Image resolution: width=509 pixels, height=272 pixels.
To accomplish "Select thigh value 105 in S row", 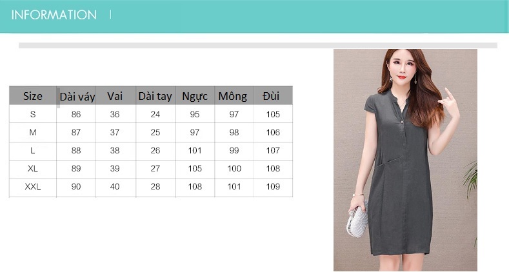I will [273, 114].
